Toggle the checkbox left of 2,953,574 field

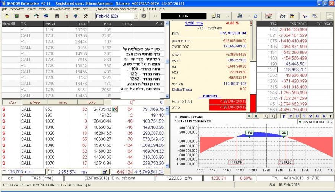52,172
